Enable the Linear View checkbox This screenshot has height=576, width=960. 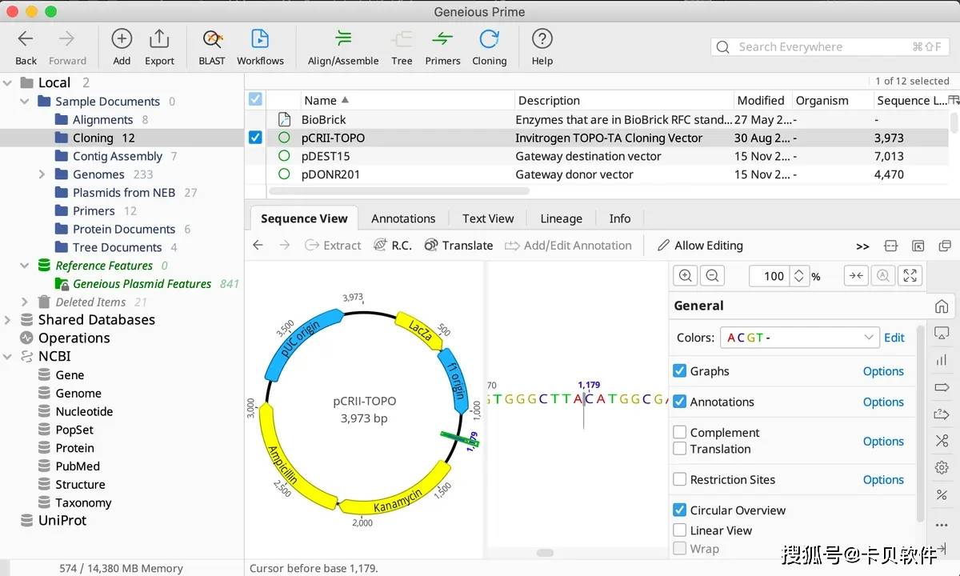point(680,530)
